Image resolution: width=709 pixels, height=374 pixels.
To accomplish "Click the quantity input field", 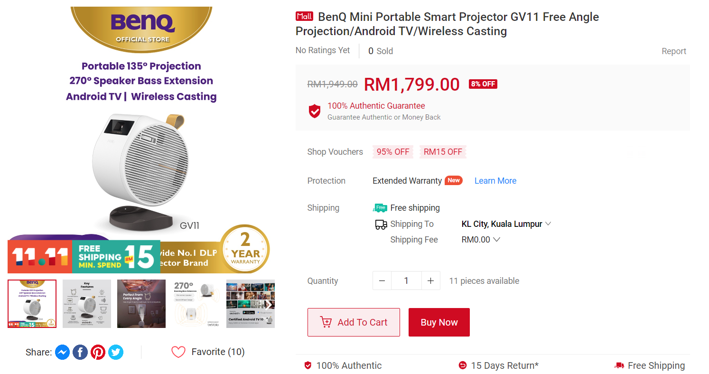I will click(406, 280).
